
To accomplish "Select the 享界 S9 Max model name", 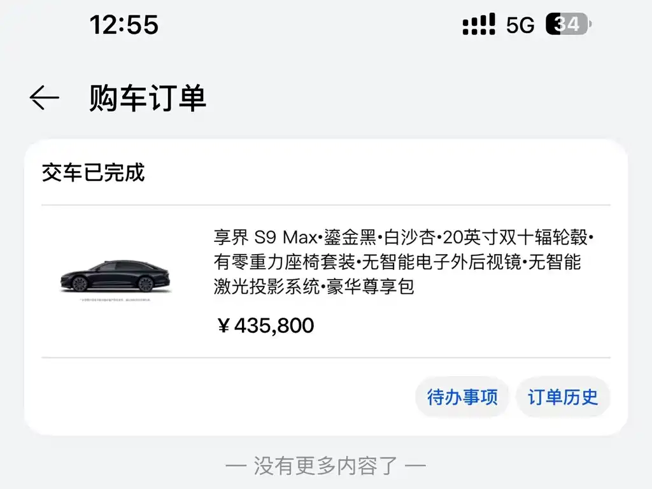I will pyautogui.click(x=266, y=237).
